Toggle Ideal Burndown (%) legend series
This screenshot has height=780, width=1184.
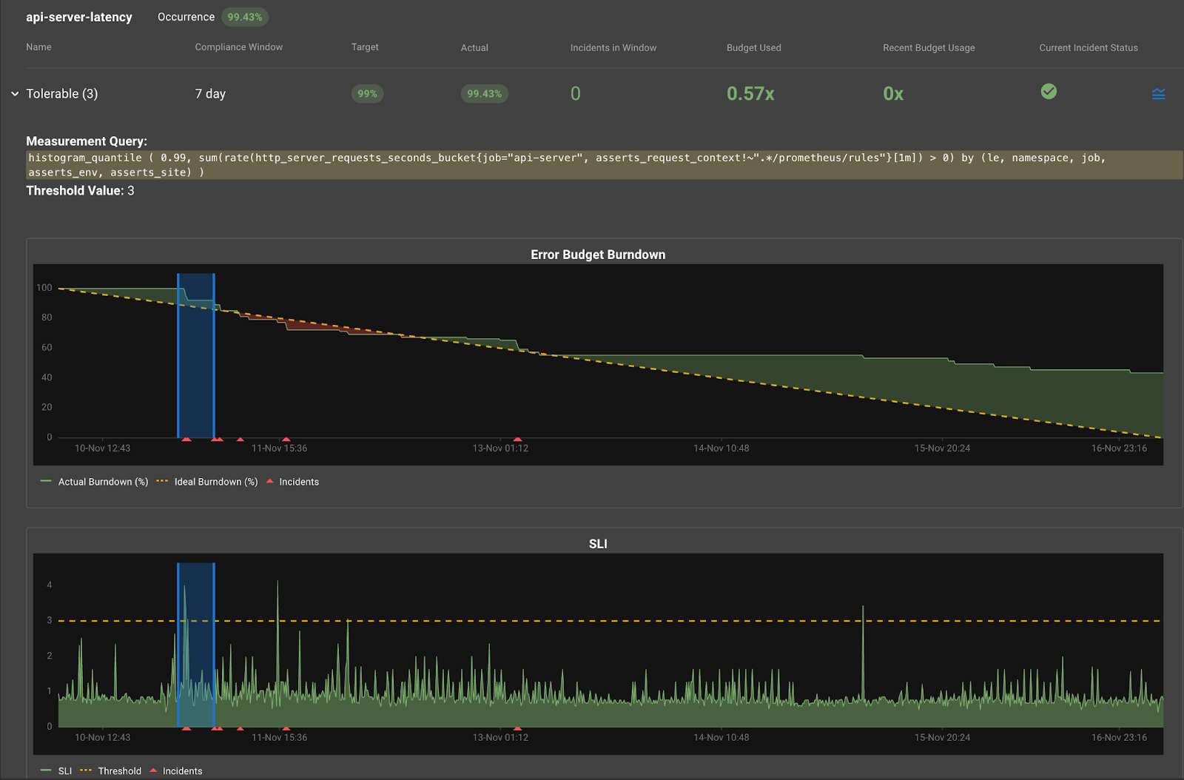point(215,482)
